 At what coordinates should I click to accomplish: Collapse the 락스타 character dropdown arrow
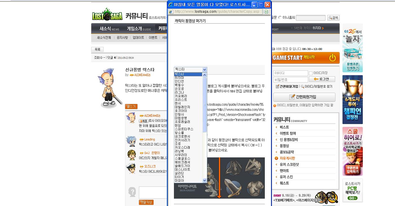[205, 70]
